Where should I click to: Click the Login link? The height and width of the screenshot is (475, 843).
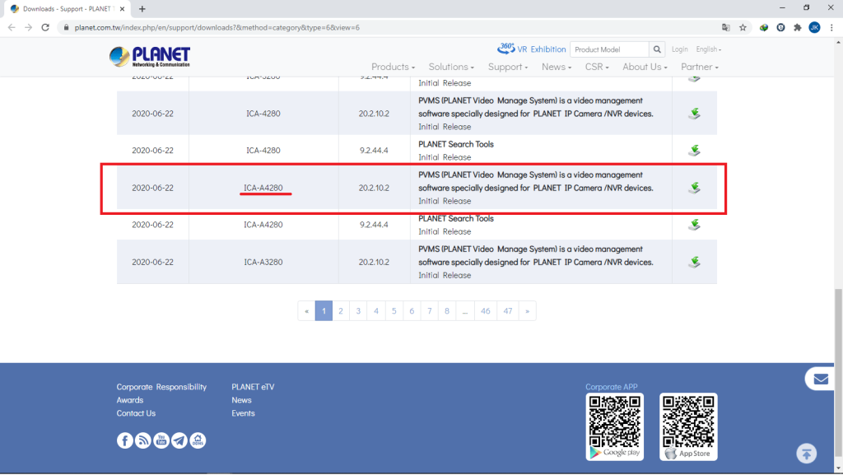[679, 49]
